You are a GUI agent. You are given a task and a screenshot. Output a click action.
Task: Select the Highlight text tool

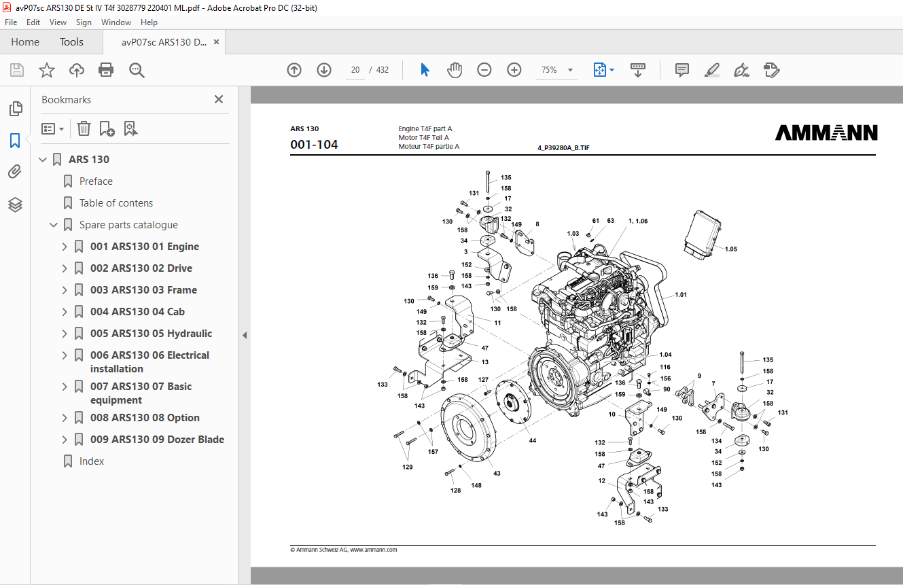(x=712, y=70)
